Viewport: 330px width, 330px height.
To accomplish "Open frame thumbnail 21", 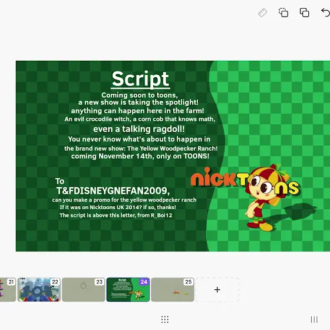I will coord(8,289).
